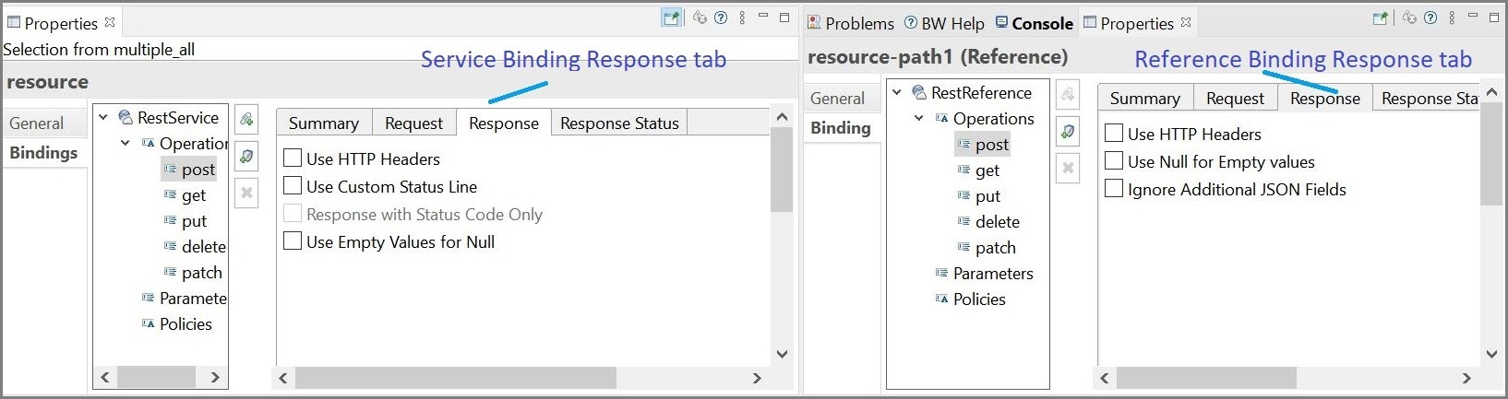Click delete X icon beside RestReference tree
Viewport: 1508px width, 399px height.
[1068, 168]
